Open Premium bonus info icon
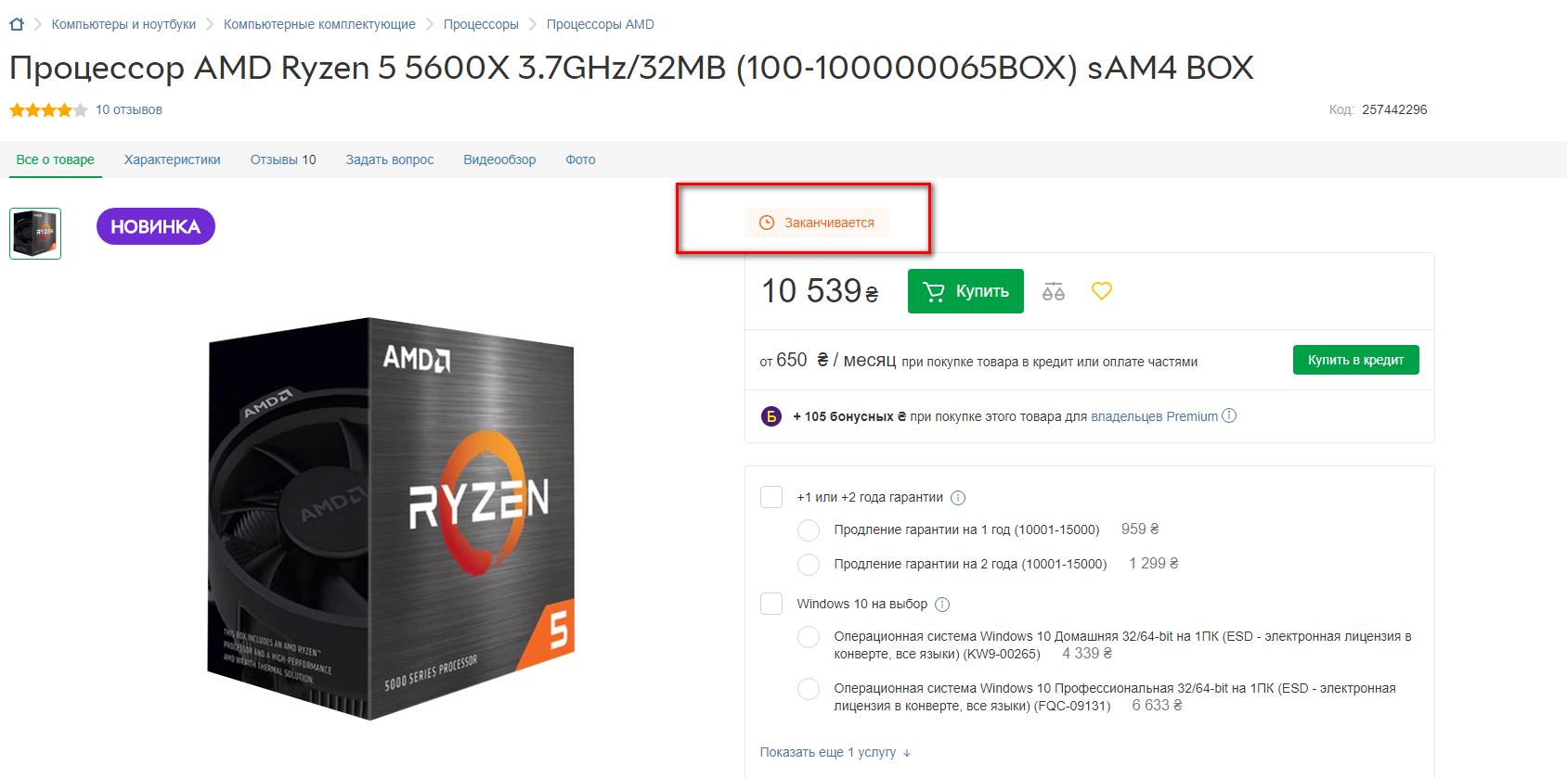1567x778 pixels. (x=1229, y=415)
